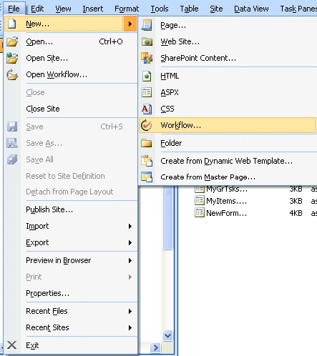
Task: Select the SharePoint Content icon
Action: click(147, 58)
